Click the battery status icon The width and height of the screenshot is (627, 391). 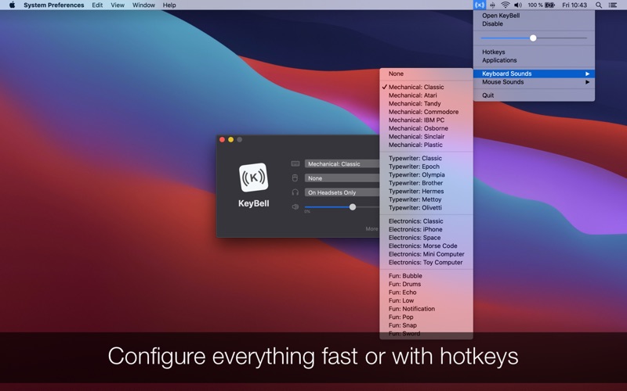[x=550, y=5]
